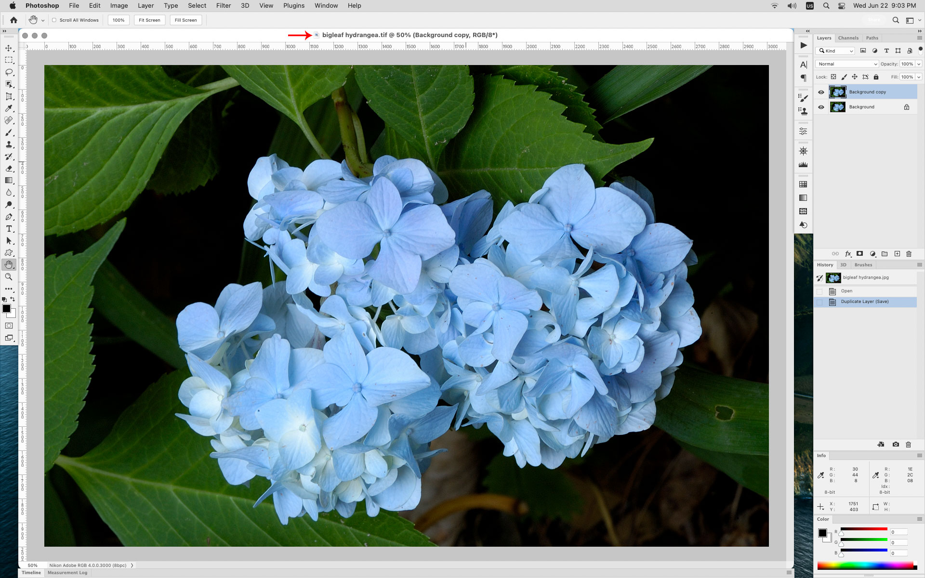
Task: Toggle visibility of the Background layer
Action: tap(821, 107)
